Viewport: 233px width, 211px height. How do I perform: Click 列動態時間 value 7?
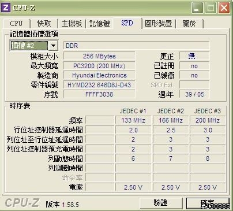point(171,158)
